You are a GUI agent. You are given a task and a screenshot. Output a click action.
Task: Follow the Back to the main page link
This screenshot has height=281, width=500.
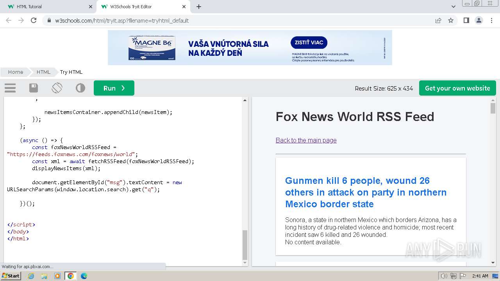click(x=306, y=140)
